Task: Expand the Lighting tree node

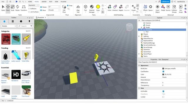Action: tap(139, 36)
